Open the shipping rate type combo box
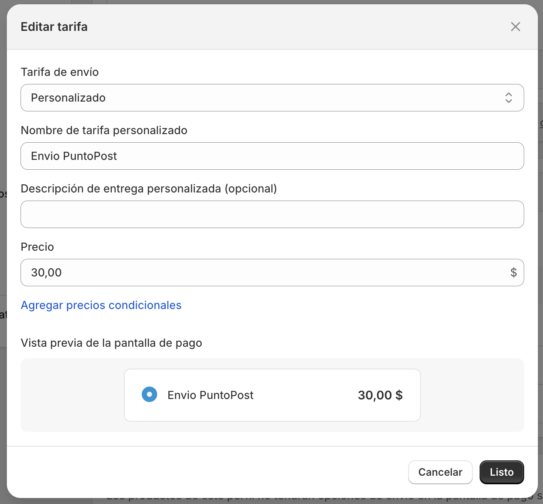 (x=272, y=98)
